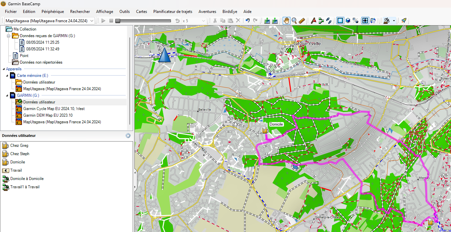451x232 pixels.
Task: Click the Delete X icon
Action: coord(238,21)
